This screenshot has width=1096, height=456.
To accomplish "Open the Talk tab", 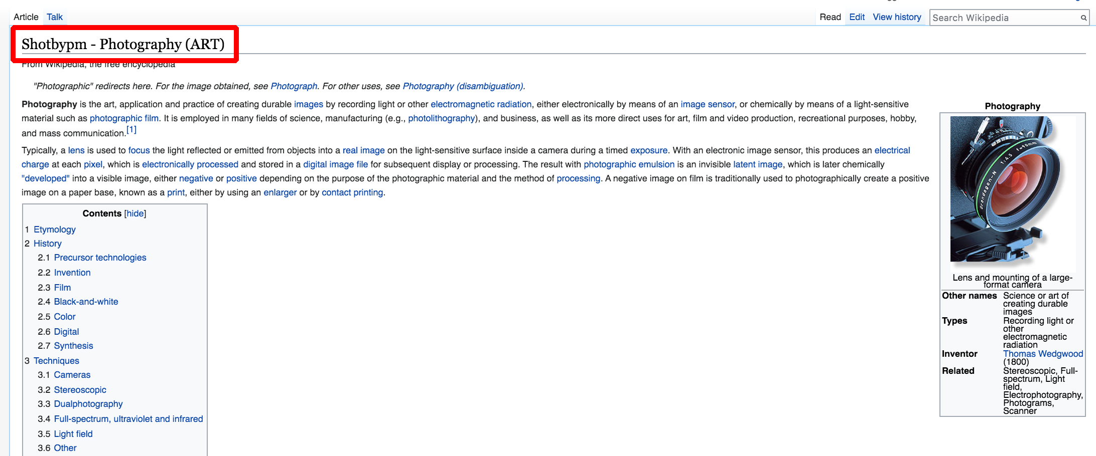I will tap(55, 17).
